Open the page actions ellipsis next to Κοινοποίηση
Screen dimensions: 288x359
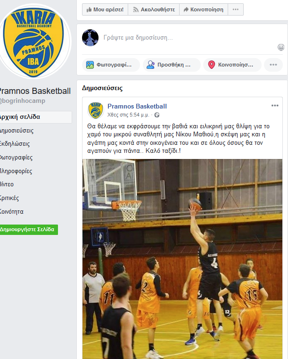(x=236, y=9)
